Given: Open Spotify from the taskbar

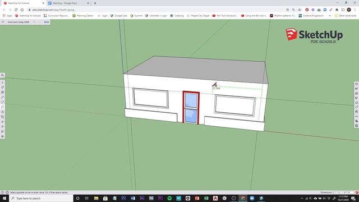Looking at the screenshot, I should click(169, 198).
